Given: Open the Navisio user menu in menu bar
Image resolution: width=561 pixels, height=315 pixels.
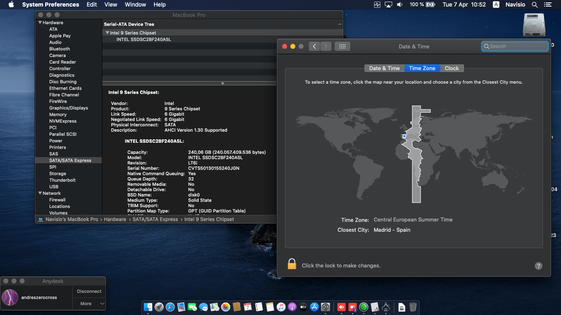Looking at the screenshot, I should click(x=515, y=5).
